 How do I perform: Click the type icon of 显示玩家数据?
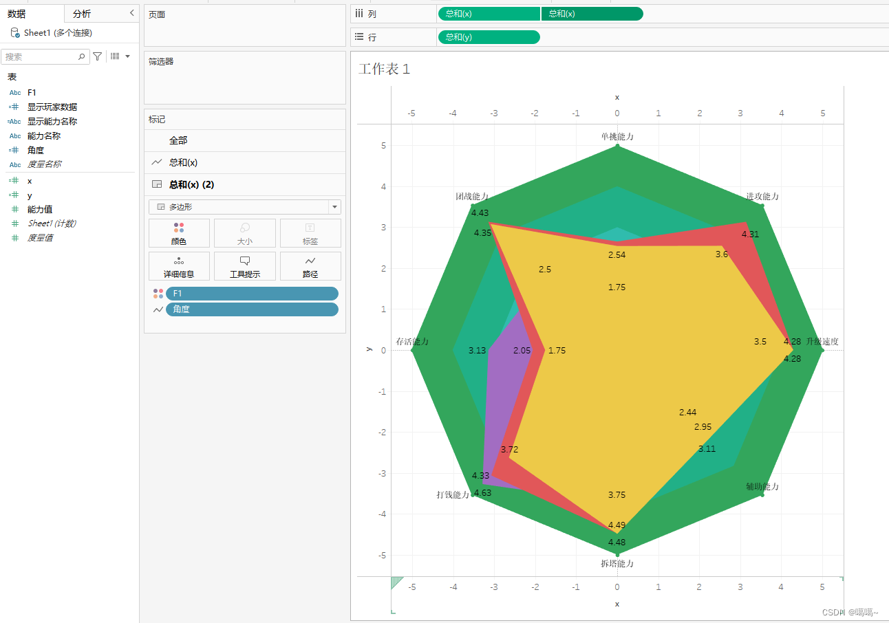pos(15,107)
